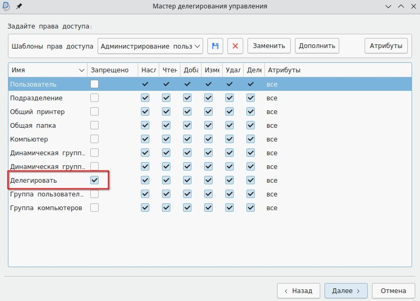Click the application logo in title bar
Screen dimensions: 420x301
click(x=7, y=6)
